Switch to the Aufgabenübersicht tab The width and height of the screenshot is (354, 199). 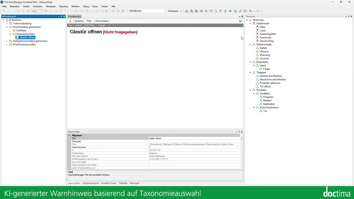[x=91, y=183]
